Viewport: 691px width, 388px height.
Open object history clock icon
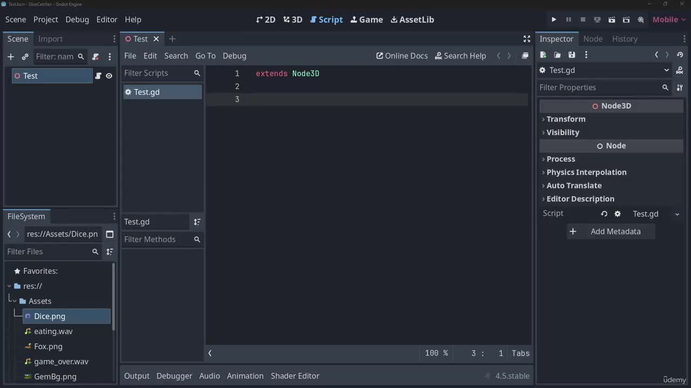coord(680,55)
